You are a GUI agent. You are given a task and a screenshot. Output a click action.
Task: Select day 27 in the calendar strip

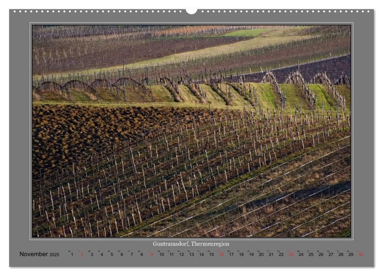(331, 255)
